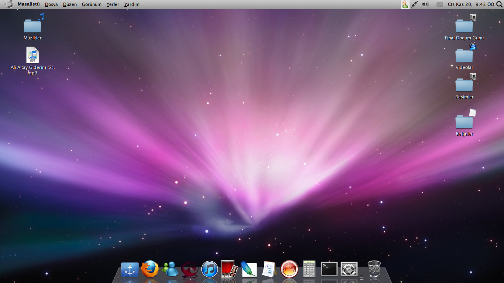The height and width of the screenshot is (283, 504).
Task: Open the mail envelope indicator
Action: pyautogui.click(x=439, y=4)
